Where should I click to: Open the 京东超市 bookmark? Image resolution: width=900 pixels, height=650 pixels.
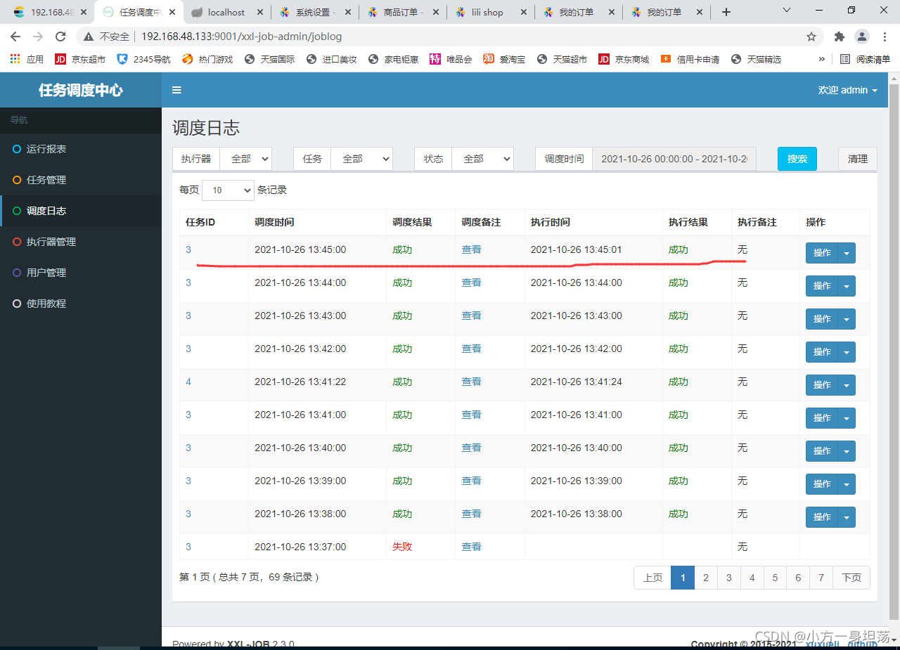[x=80, y=59]
